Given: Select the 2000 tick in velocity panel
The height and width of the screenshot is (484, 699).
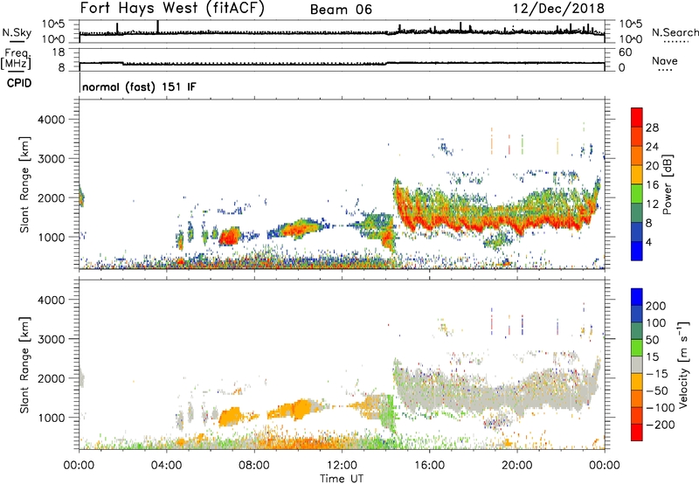Looking at the screenshot, I should [51, 378].
